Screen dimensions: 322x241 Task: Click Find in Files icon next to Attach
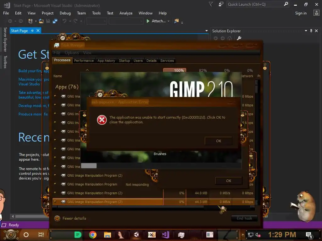point(176,21)
